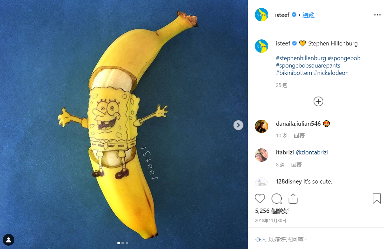The width and height of the screenshot is (384, 249).
Task: View the 5,256 likes list
Action: tap(272, 211)
